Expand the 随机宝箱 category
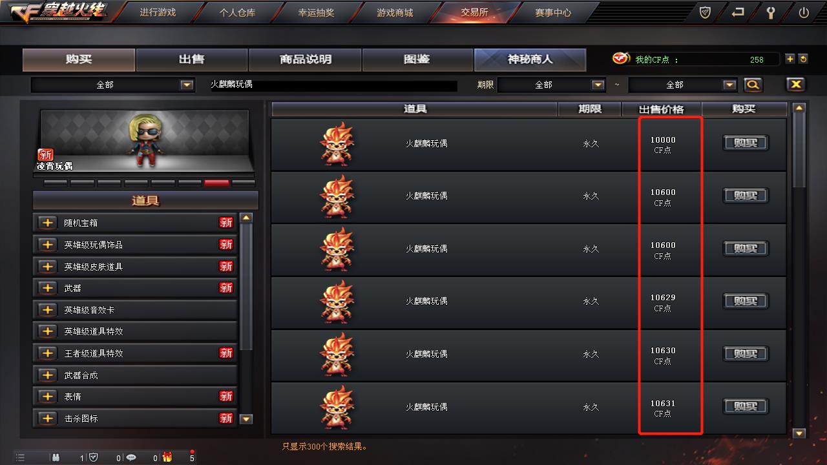The width and height of the screenshot is (827, 465). [x=47, y=223]
